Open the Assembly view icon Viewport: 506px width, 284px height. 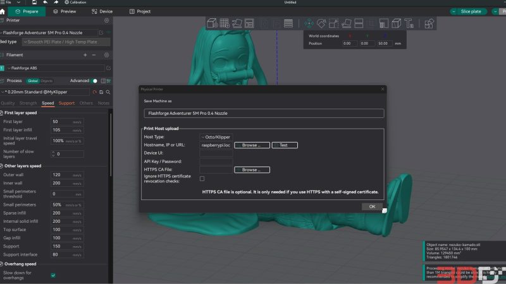point(429,23)
